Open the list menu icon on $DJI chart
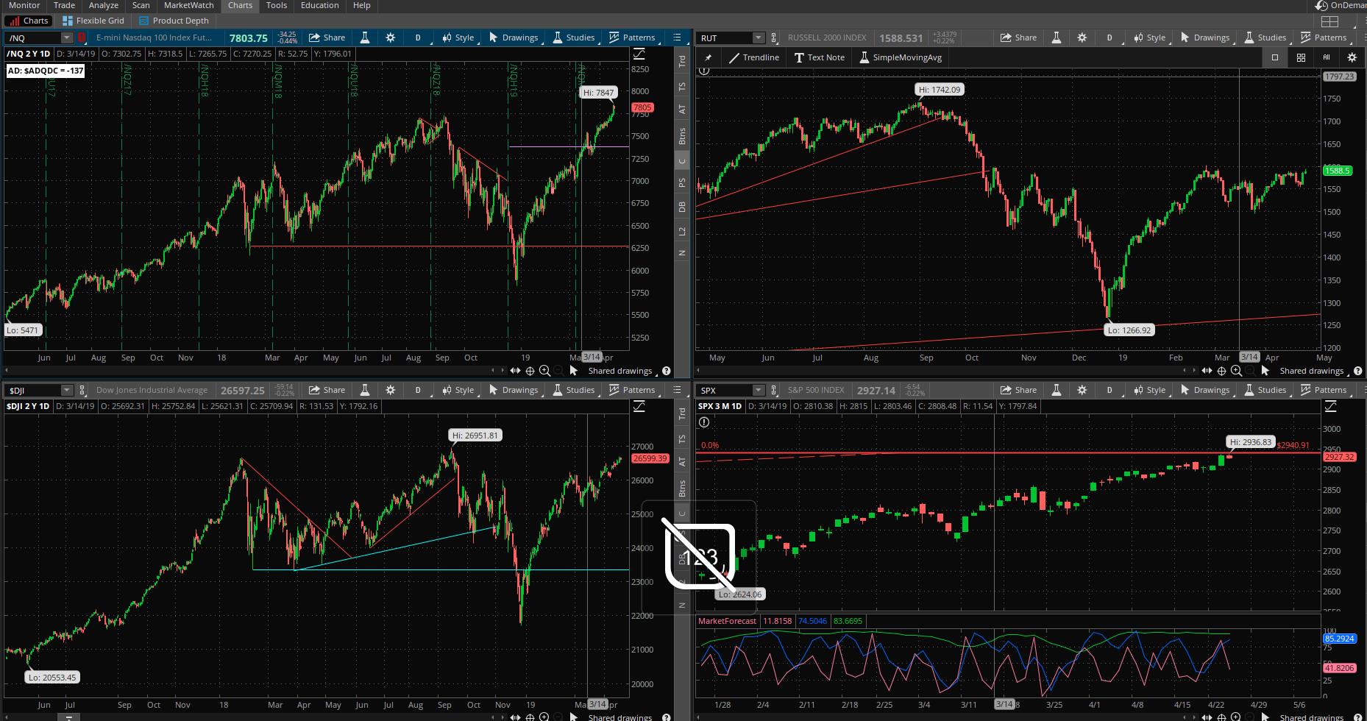The width and height of the screenshot is (1367, 721). click(x=677, y=390)
